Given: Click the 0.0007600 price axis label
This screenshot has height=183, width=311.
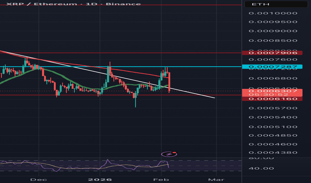Looking at the screenshot, I should click(273, 60).
